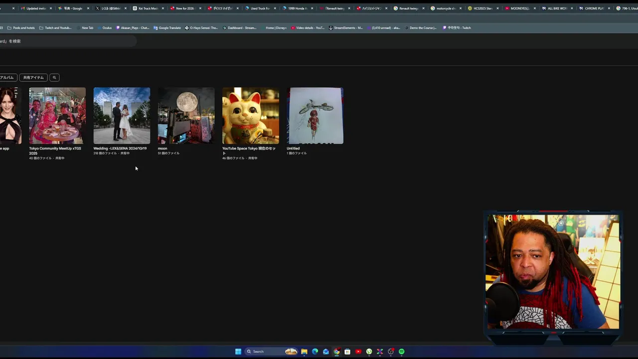
Task: Open the 'Video details - YouT...' bookmark
Action: click(x=308, y=28)
